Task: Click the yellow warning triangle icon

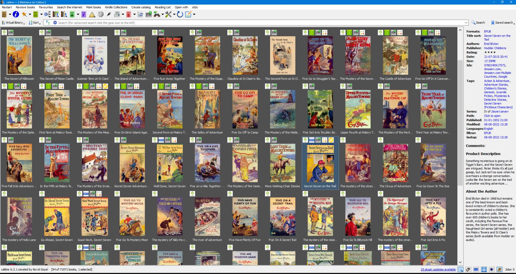Action: point(92,14)
